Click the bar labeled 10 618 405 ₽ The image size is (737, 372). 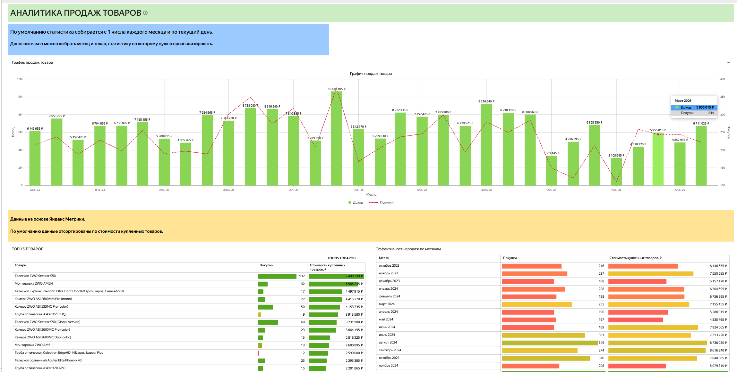click(337, 138)
